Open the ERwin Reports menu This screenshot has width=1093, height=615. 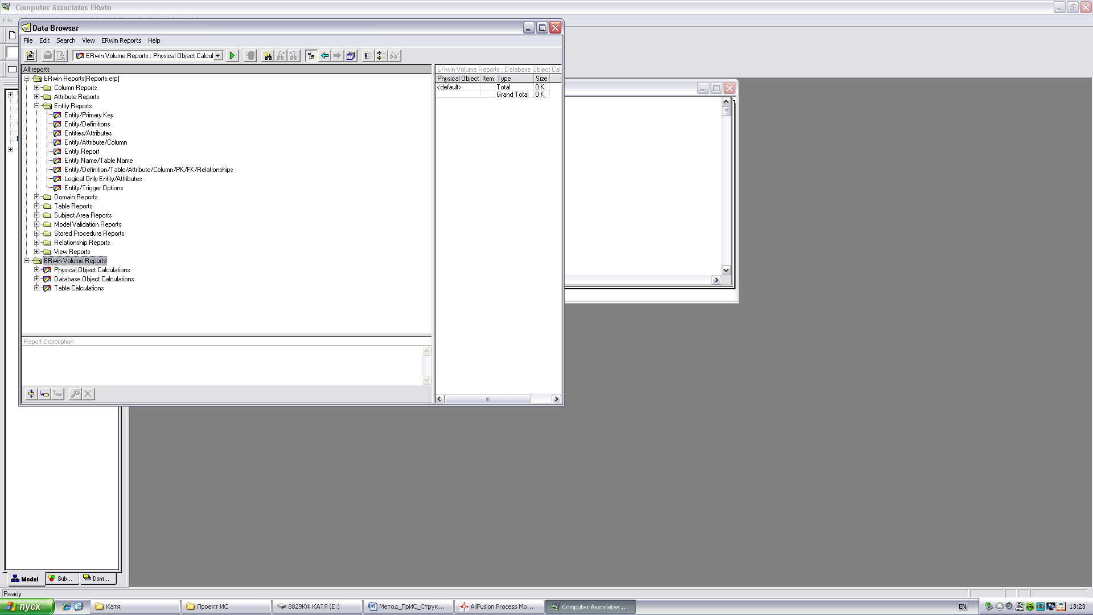(x=121, y=40)
